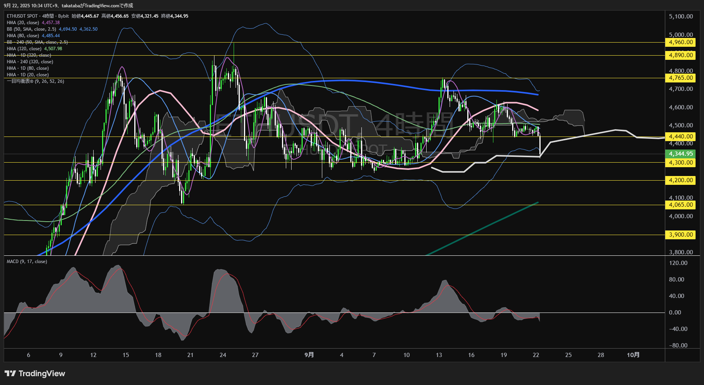Click the −80.00 MACD axis value
The height and width of the screenshot is (385, 704).
pyautogui.click(x=678, y=346)
